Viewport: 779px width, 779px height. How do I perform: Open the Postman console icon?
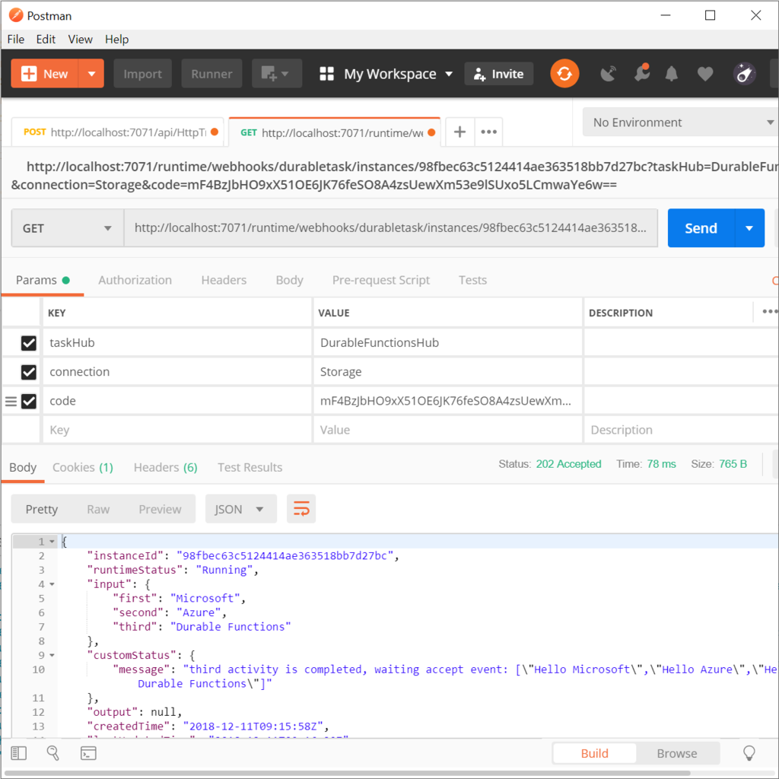(88, 753)
